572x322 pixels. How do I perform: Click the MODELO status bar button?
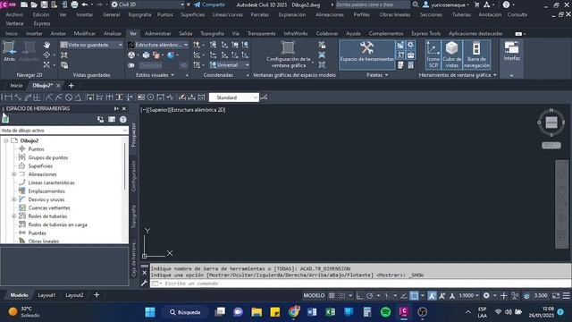[314, 295]
